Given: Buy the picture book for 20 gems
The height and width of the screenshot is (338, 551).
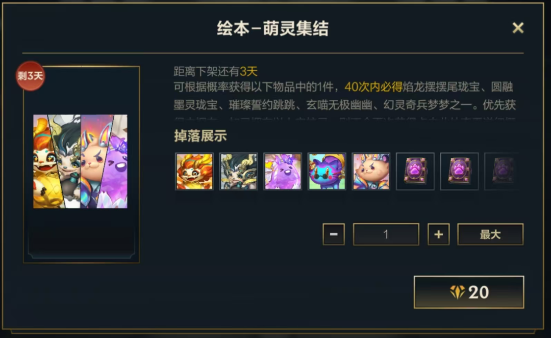Looking at the screenshot, I should coord(469,292).
